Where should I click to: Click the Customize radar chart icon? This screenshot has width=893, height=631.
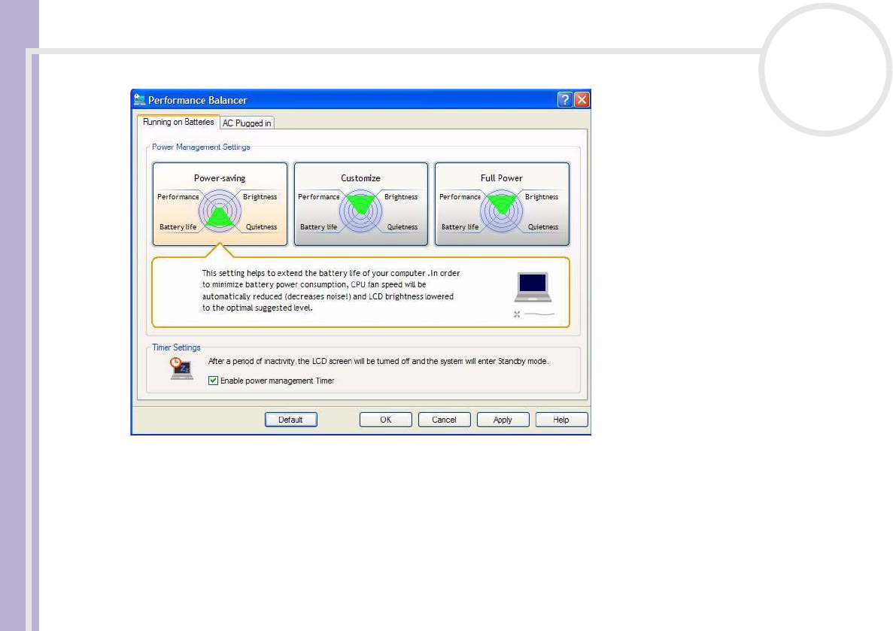pos(360,211)
